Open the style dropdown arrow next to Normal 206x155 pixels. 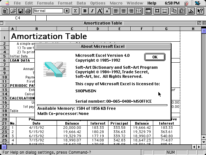(x=67, y=11)
